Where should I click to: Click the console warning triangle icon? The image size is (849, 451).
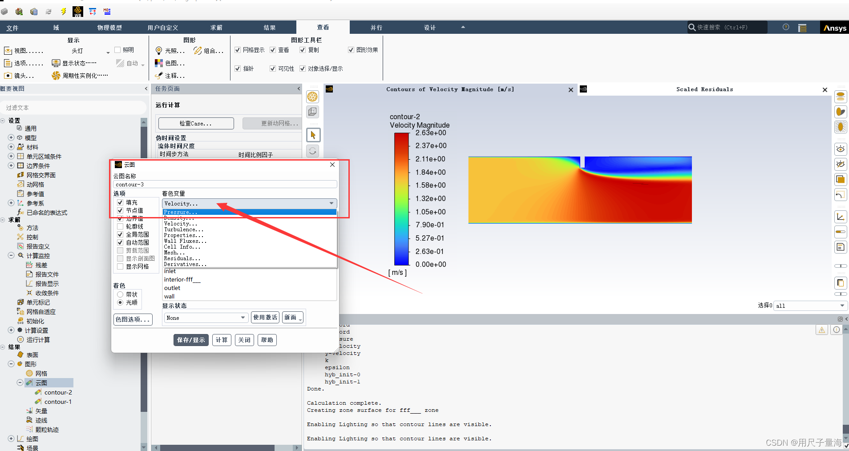[822, 330]
